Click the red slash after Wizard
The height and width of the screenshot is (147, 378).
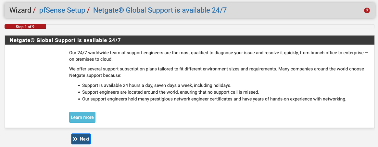coord(34,10)
